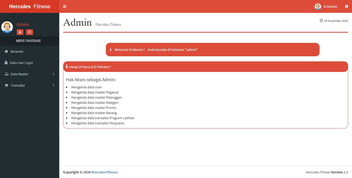Select the Mengelola data master Pegawai item

[95, 92]
